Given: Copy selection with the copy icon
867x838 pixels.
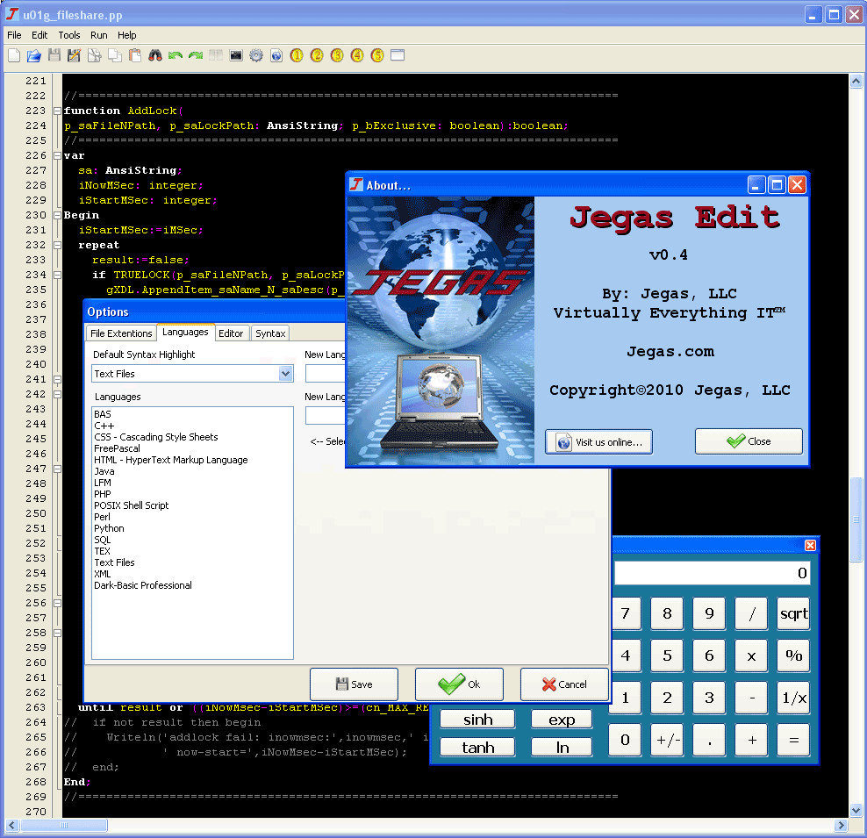Looking at the screenshot, I should click(115, 55).
